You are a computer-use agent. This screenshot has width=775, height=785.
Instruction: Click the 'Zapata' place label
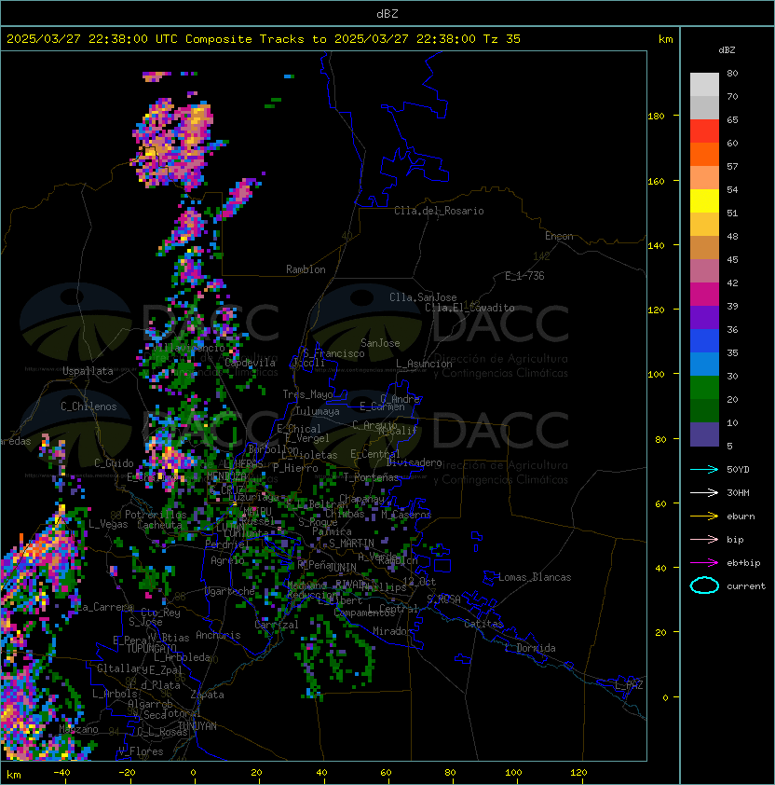[x=207, y=695]
